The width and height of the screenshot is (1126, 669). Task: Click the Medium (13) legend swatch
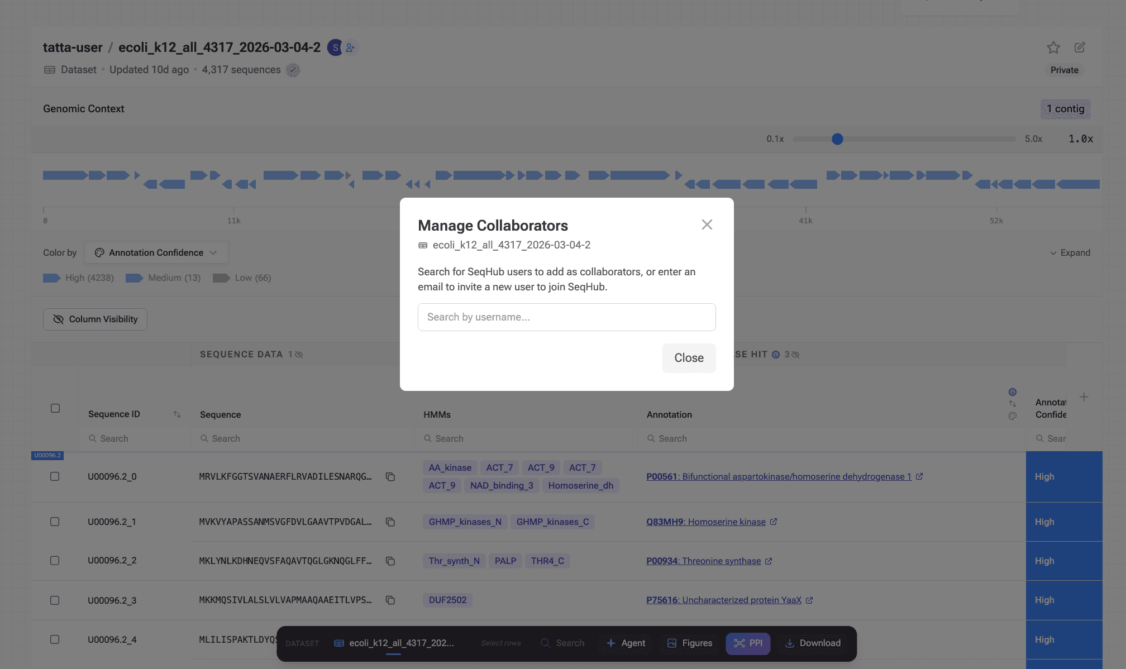pyautogui.click(x=134, y=278)
